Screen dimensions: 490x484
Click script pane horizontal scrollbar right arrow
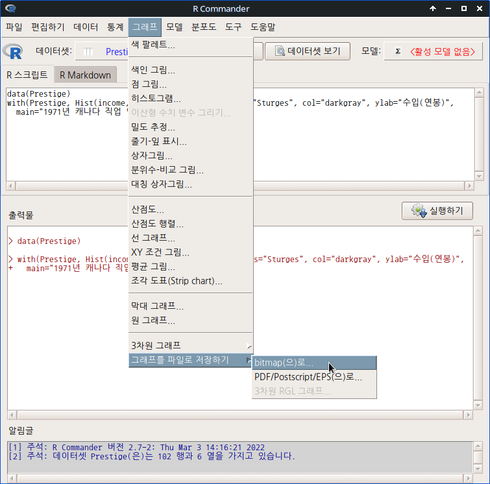click(469, 186)
